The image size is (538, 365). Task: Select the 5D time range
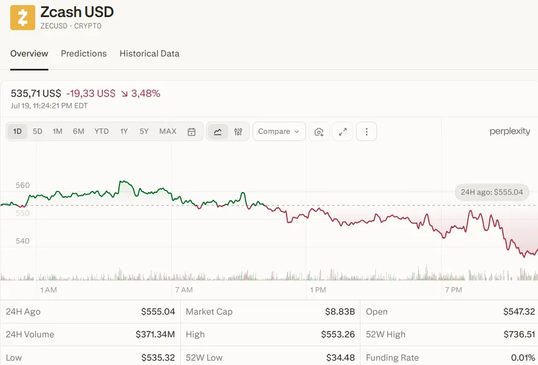pyautogui.click(x=38, y=131)
